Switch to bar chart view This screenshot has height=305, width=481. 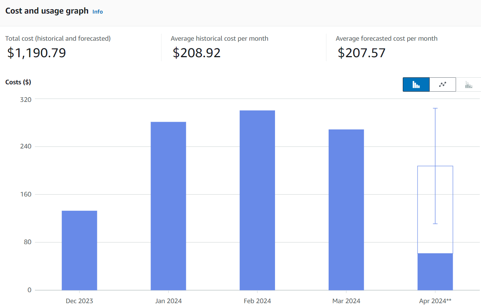click(x=416, y=84)
